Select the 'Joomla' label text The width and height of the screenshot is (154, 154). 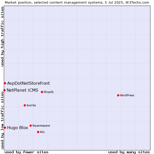(31, 105)
